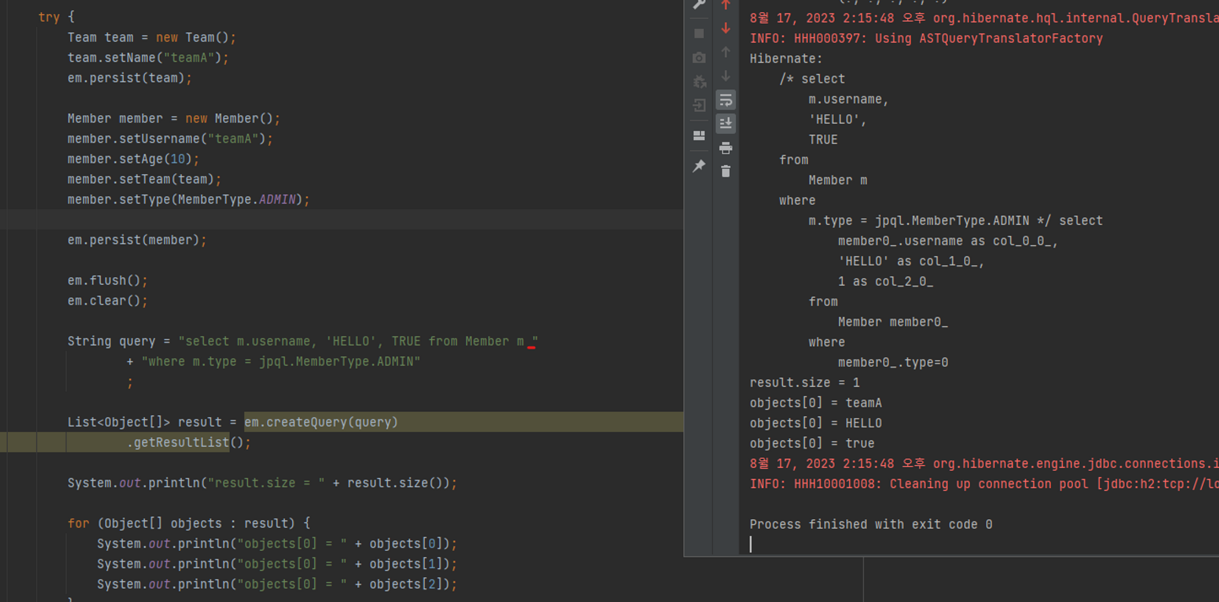Click 'Hibernate:' line in console
The height and width of the screenshot is (602, 1219).
coord(786,58)
